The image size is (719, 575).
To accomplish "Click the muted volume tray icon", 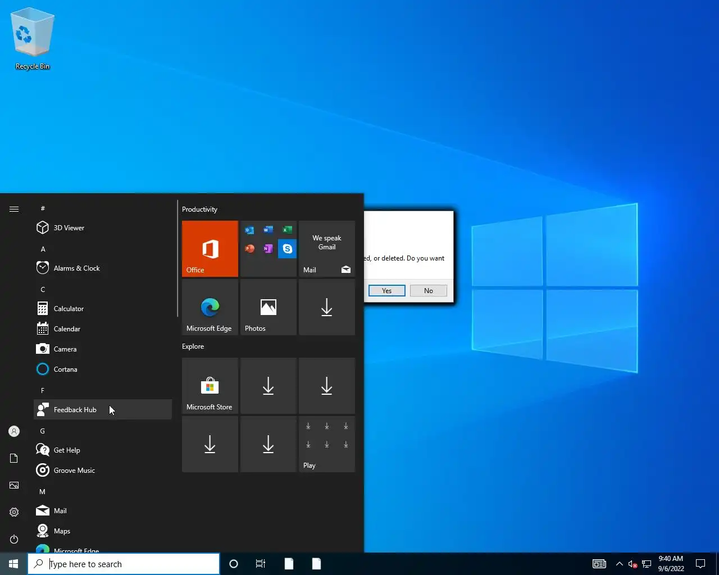I will coord(632,564).
